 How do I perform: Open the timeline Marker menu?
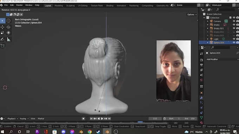(41, 119)
